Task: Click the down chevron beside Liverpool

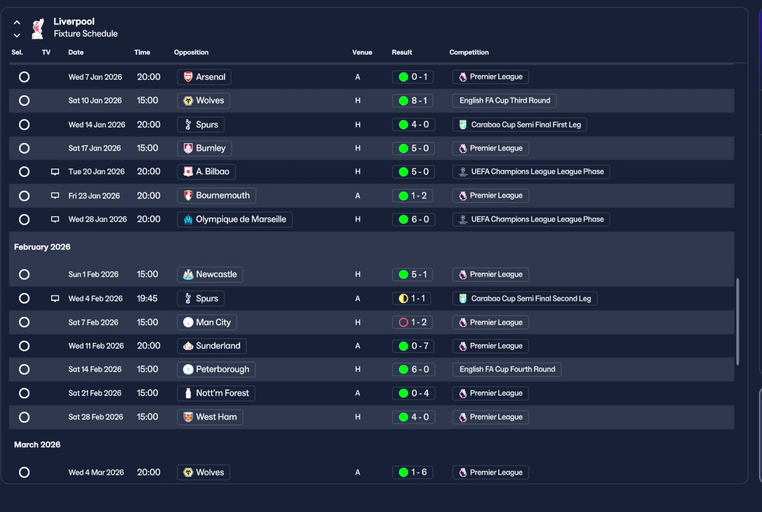Action: click(x=17, y=35)
